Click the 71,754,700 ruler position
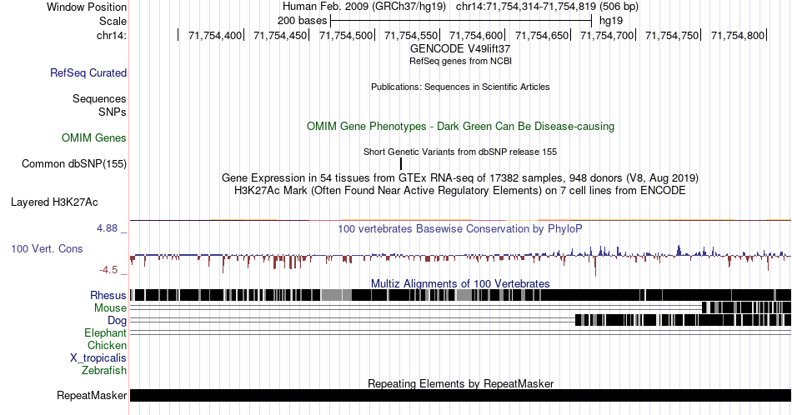 tap(607, 35)
